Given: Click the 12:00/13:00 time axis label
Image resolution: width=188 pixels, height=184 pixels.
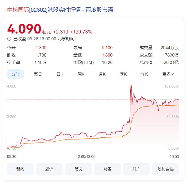Looking at the screenshot, I should [86, 157].
